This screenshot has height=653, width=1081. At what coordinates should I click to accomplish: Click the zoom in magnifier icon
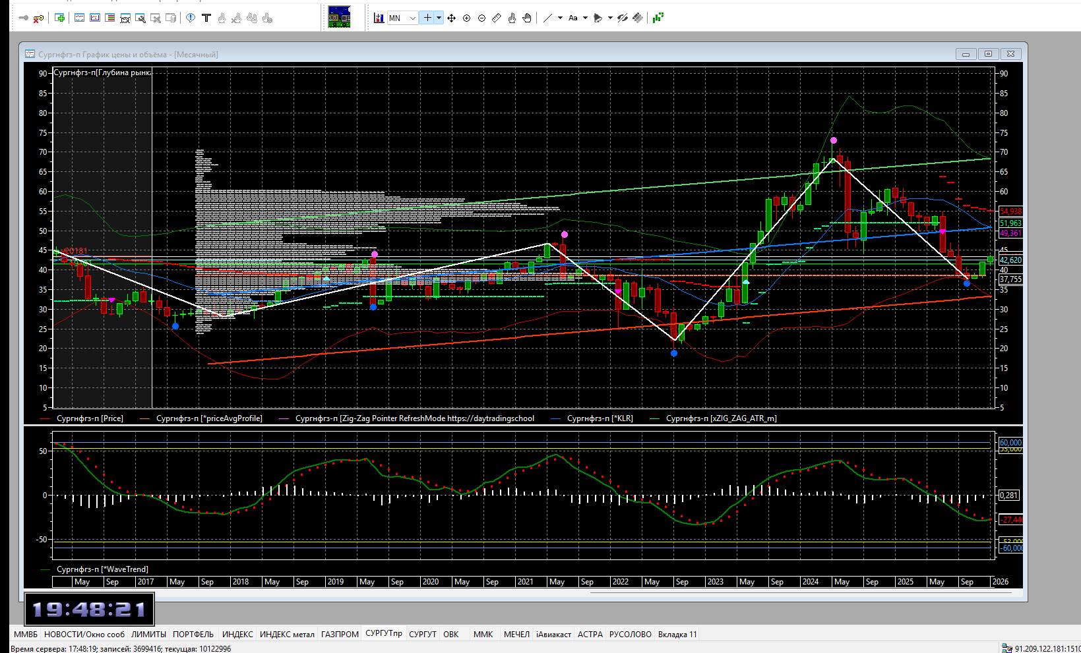pyautogui.click(x=467, y=18)
